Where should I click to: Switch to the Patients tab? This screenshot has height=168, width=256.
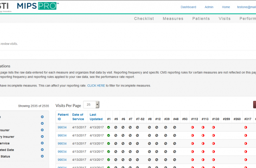point(201,18)
